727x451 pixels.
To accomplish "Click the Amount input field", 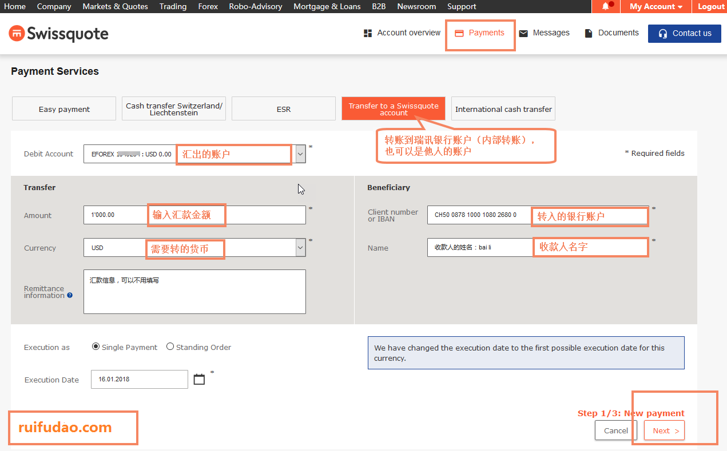I will click(194, 215).
